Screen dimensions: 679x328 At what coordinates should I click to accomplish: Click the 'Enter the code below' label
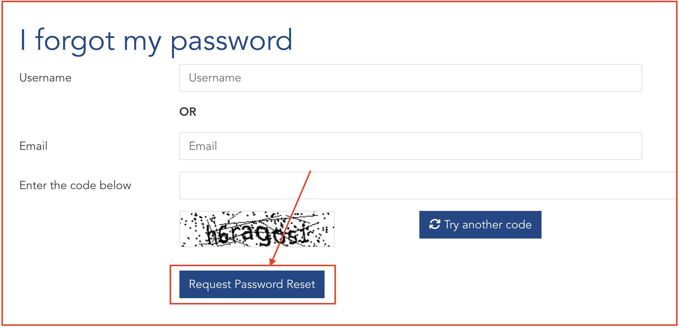[x=75, y=185]
